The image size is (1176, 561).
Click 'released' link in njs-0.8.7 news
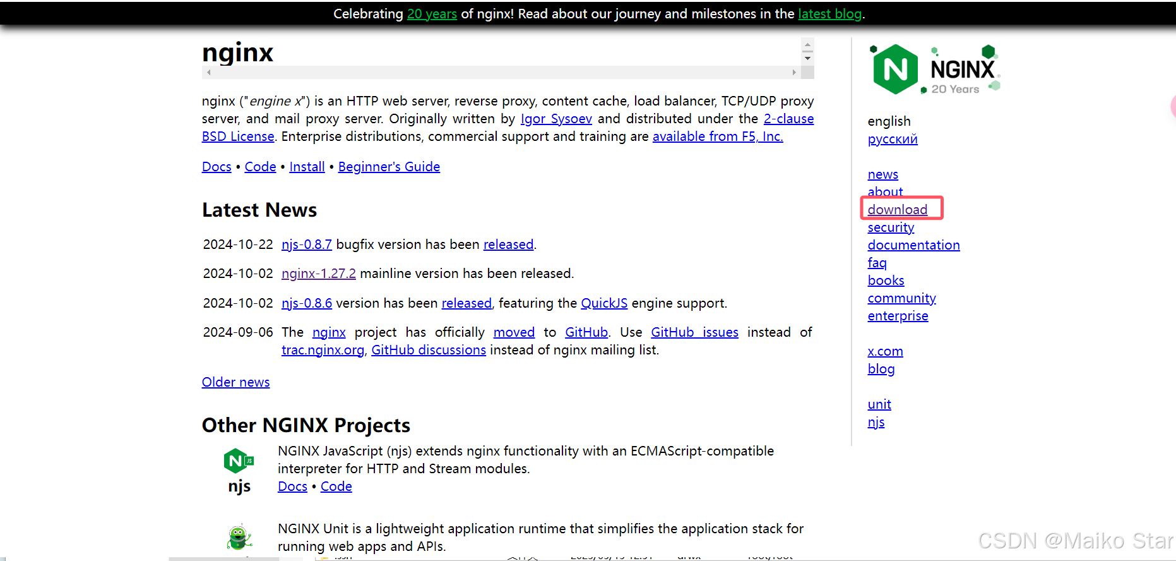click(508, 244)
